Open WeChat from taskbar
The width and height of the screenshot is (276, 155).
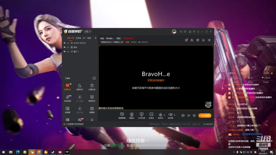click(32, 152)
